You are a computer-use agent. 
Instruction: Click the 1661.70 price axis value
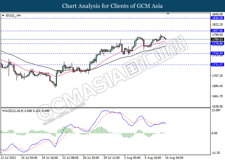point(217,96)
